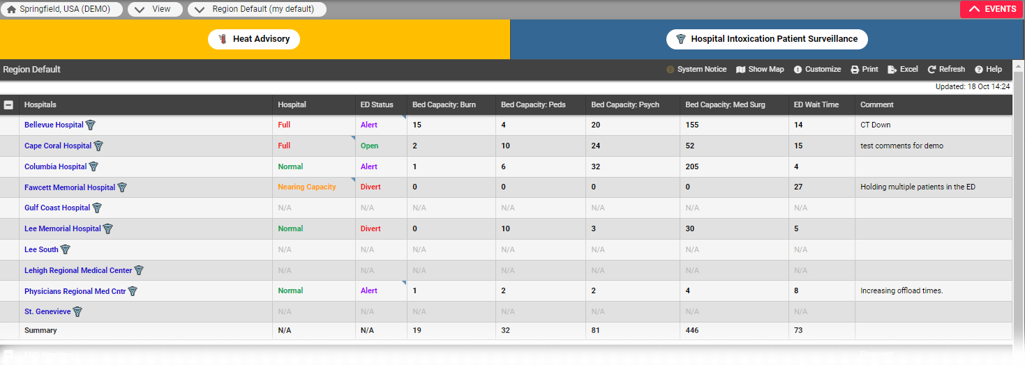1025x365 pixels.
Task: Click the Bed Capacity: Peds column header
Action: [x=533, y=105]
